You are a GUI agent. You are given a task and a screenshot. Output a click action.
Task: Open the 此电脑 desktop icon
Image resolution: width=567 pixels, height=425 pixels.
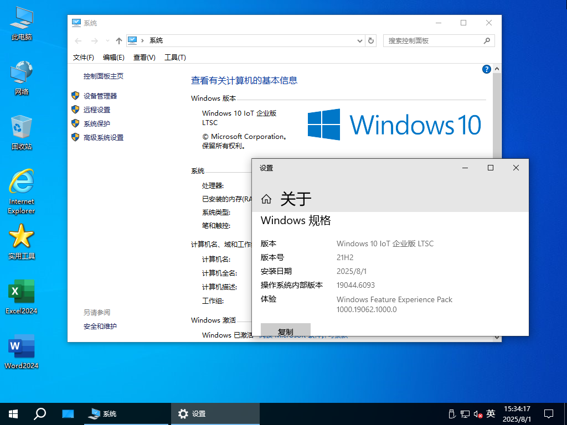tap(22, 23)
